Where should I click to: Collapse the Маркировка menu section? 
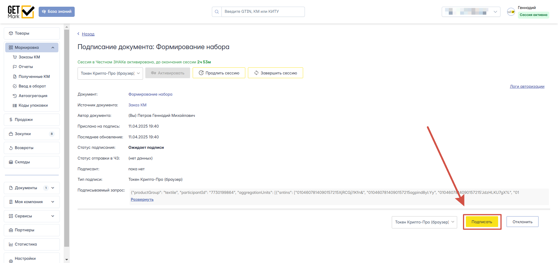pyautogui.click(x=53, y=48)
